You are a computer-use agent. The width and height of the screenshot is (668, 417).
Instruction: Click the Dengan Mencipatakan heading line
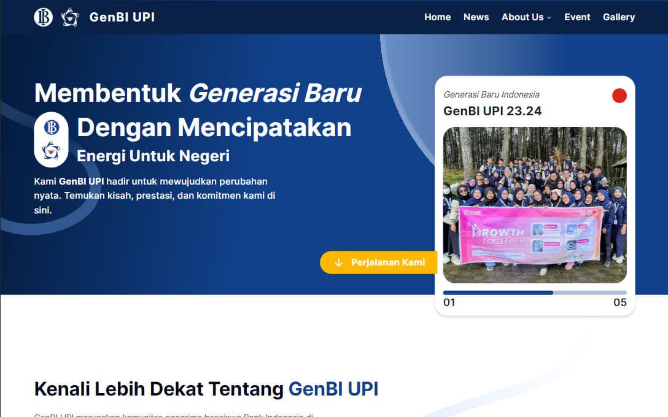click(214, 127)
